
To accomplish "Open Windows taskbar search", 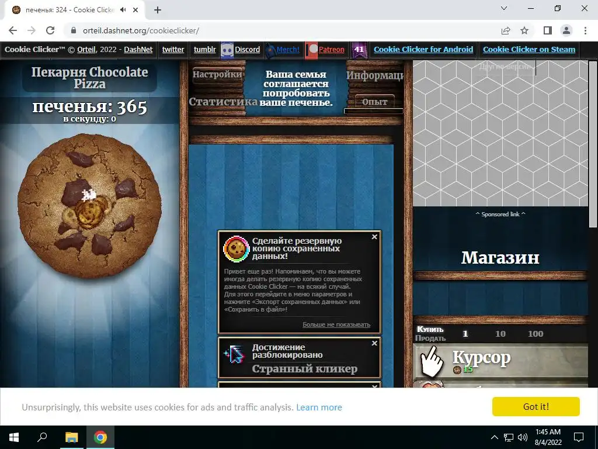I will click(x=42, y=437).
